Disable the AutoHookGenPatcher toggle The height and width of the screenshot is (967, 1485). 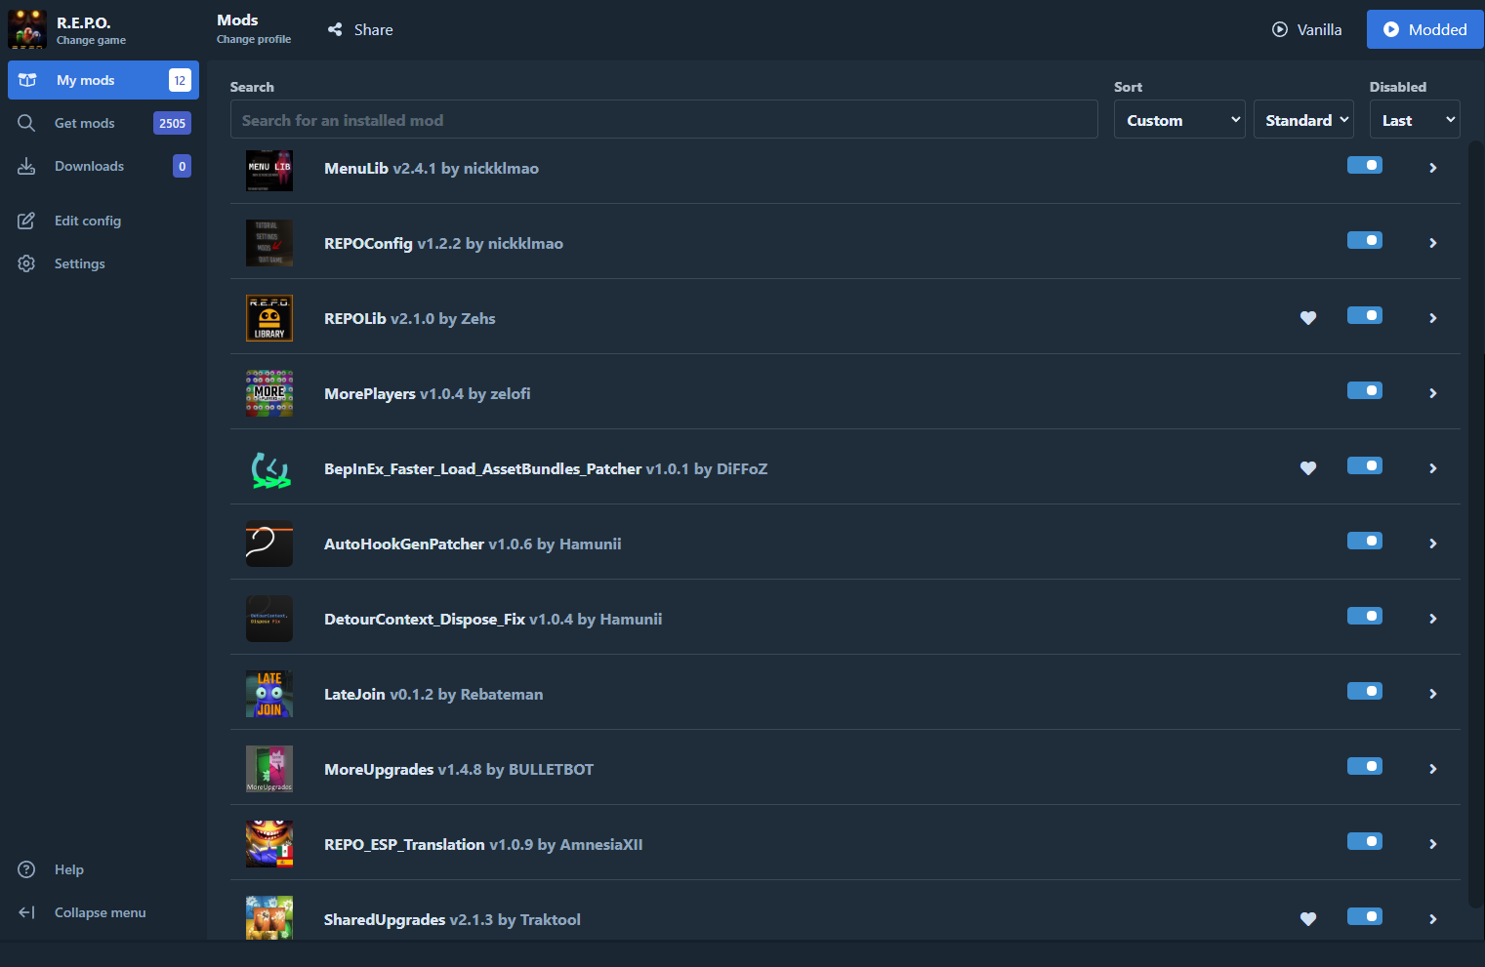coord(1365,541)
